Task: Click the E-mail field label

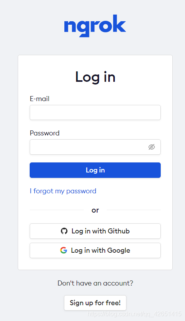Action: pyautogui.click(x=39, y=99)
